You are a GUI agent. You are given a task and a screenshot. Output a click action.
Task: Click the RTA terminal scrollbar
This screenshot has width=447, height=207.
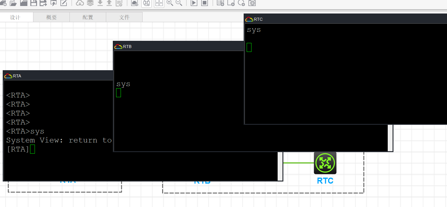280,166
